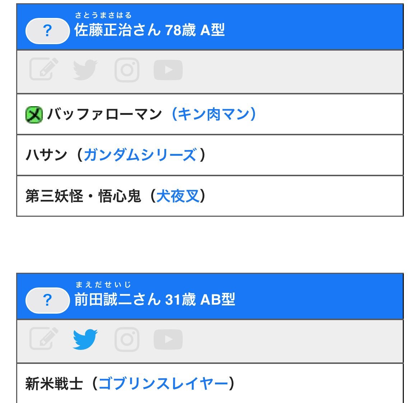The width and height of the screenshot is (420, 403).
Task: Open the キン肉マン link
Action: pos(214,114)
